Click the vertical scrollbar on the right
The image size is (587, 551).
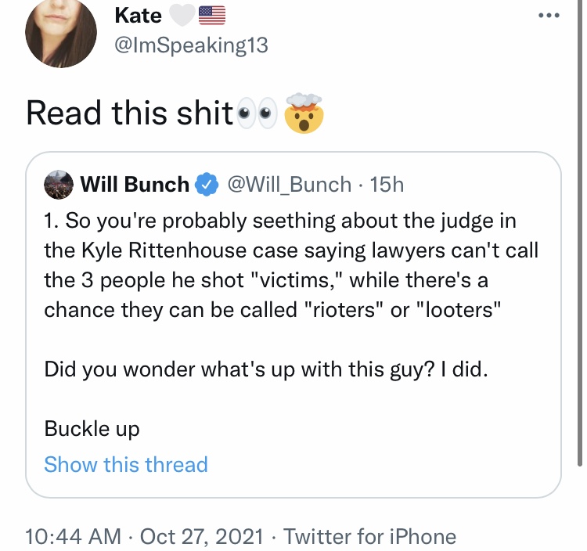[580, 232]
